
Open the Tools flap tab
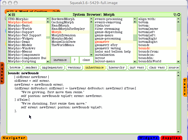tap(185, 87)
